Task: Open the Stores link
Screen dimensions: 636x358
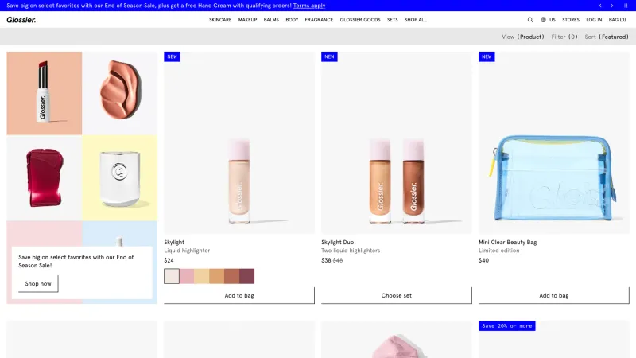Action: (571, 19)
